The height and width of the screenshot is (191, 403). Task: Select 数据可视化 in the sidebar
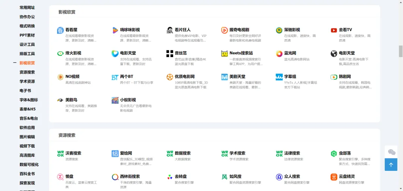click(x=29, y=165)
